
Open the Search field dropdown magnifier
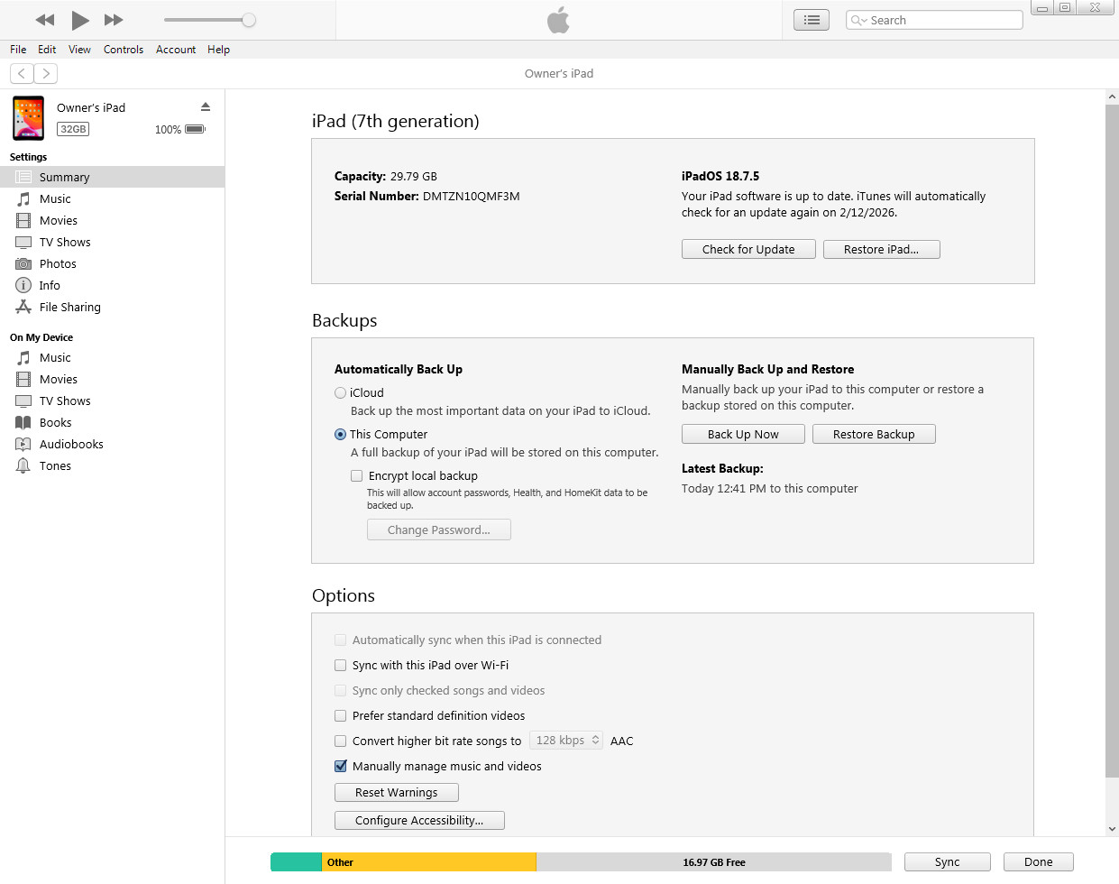[858, 20]
